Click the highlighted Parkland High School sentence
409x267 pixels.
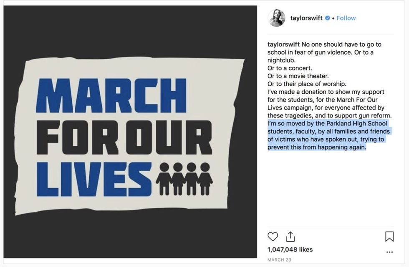(x=328, y=135)
